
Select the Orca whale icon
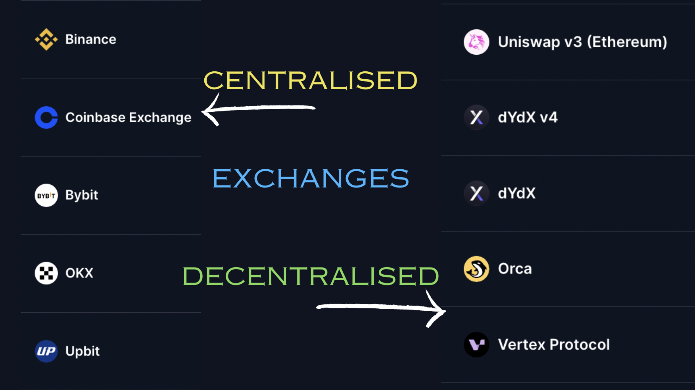coord(476,269)
